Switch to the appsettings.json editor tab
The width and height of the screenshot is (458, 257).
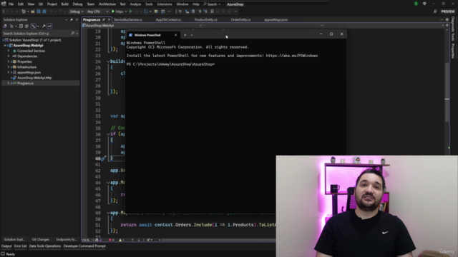pyautogui.click(x=276, y=20)
